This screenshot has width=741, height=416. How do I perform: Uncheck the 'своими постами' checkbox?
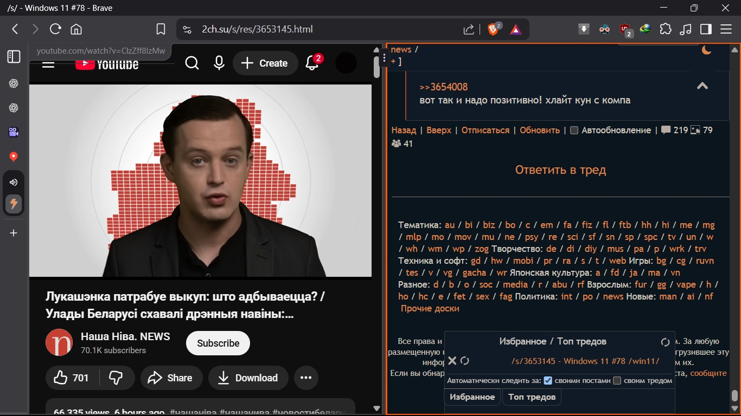547,381
